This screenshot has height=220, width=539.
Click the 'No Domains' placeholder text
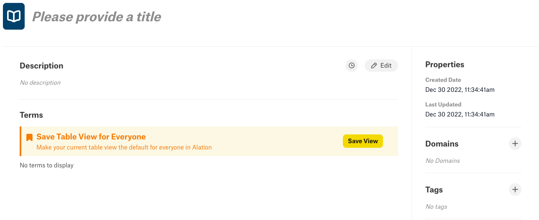[x=442, y=161]
